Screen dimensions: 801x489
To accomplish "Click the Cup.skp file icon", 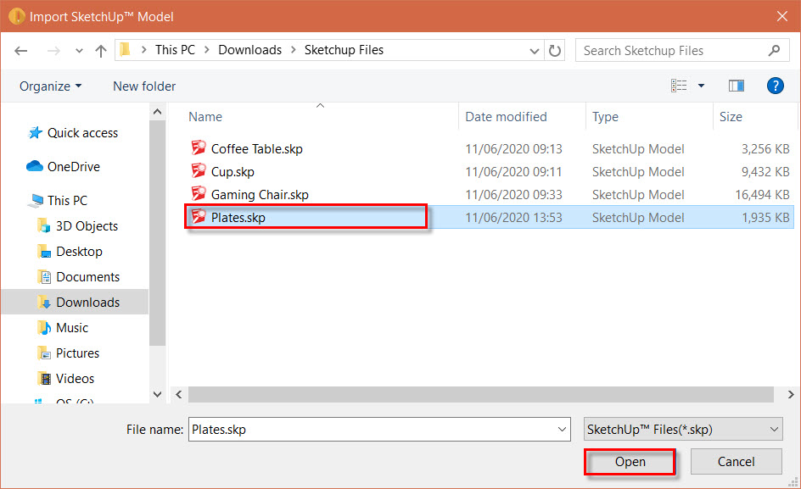I will (x=199, y=171).
